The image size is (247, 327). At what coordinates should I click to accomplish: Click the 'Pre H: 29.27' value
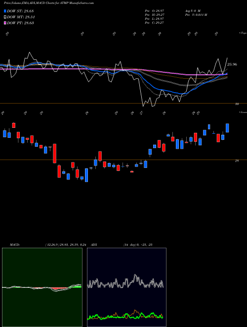tap(155, 15)
